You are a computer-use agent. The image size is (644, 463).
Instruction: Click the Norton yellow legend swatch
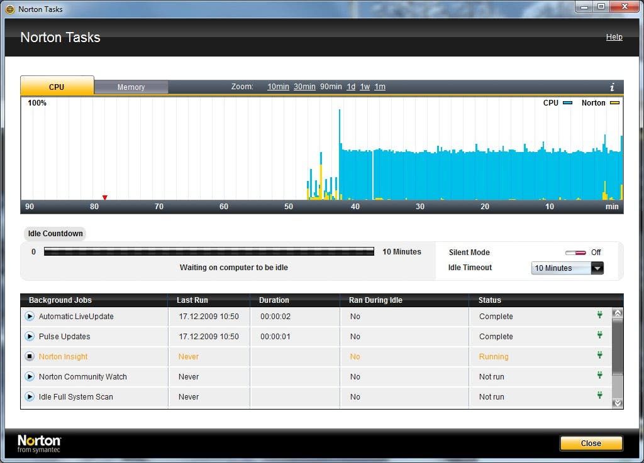[614, 103]
